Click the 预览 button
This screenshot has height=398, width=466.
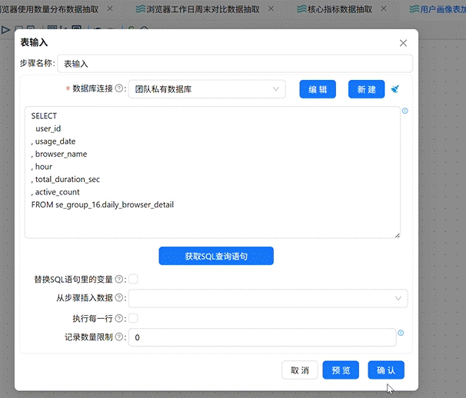coord(341,370)
